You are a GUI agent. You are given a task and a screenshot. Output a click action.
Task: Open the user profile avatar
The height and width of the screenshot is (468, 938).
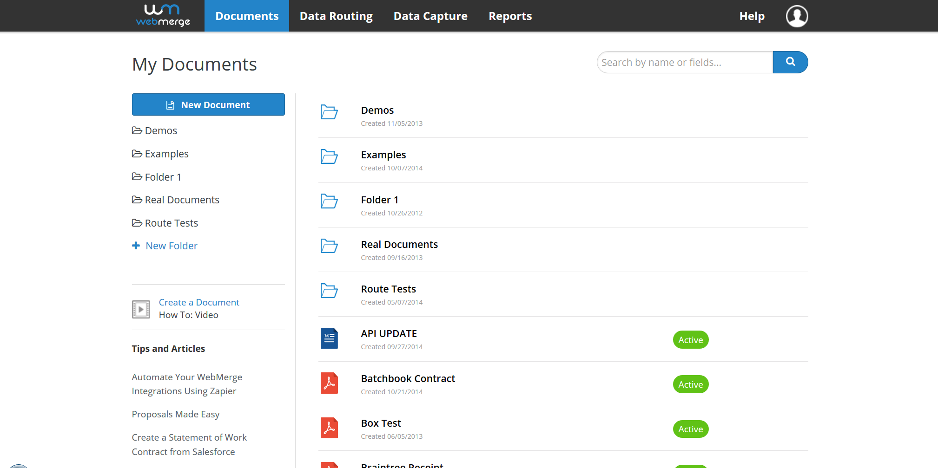[796, 16]
